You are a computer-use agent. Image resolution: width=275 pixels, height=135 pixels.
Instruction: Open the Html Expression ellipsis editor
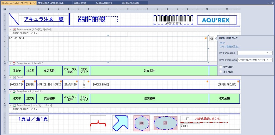[x=271, y=60]
